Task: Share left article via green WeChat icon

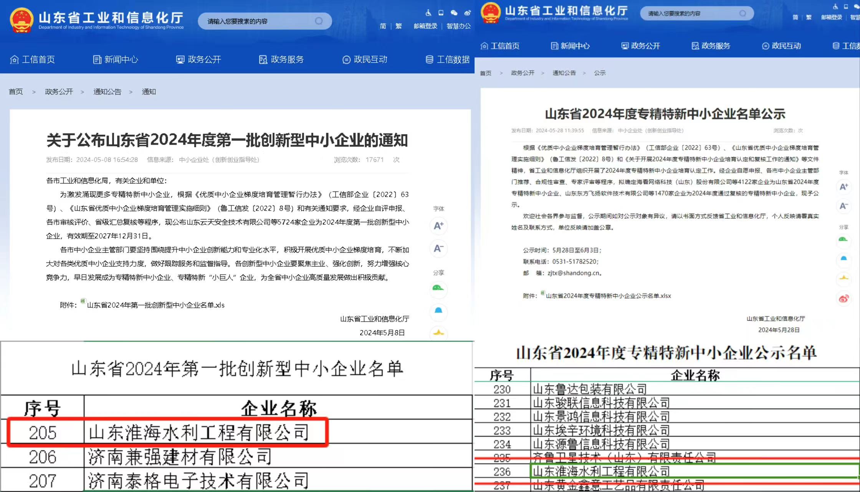Action: 438,288
